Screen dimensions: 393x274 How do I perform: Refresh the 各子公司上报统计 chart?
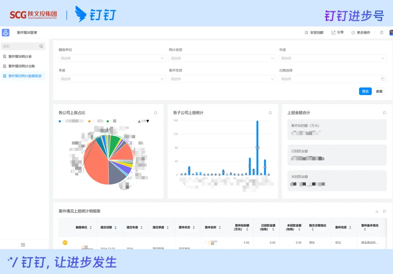pyautogui.click(x=270, y=113)
